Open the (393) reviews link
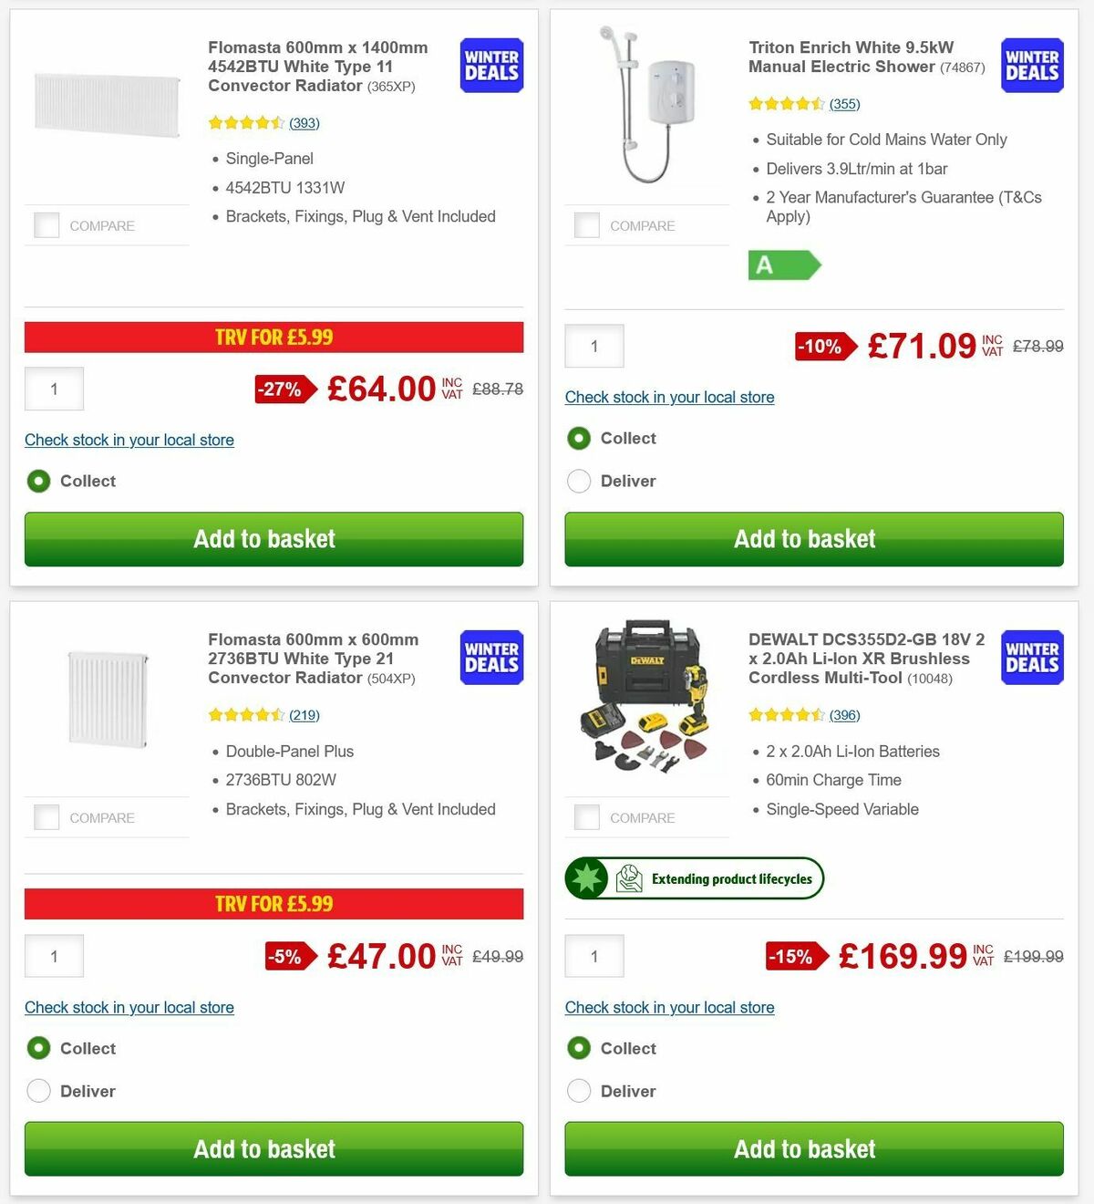Screen dimensions: 1094x1204 [303, 122]
